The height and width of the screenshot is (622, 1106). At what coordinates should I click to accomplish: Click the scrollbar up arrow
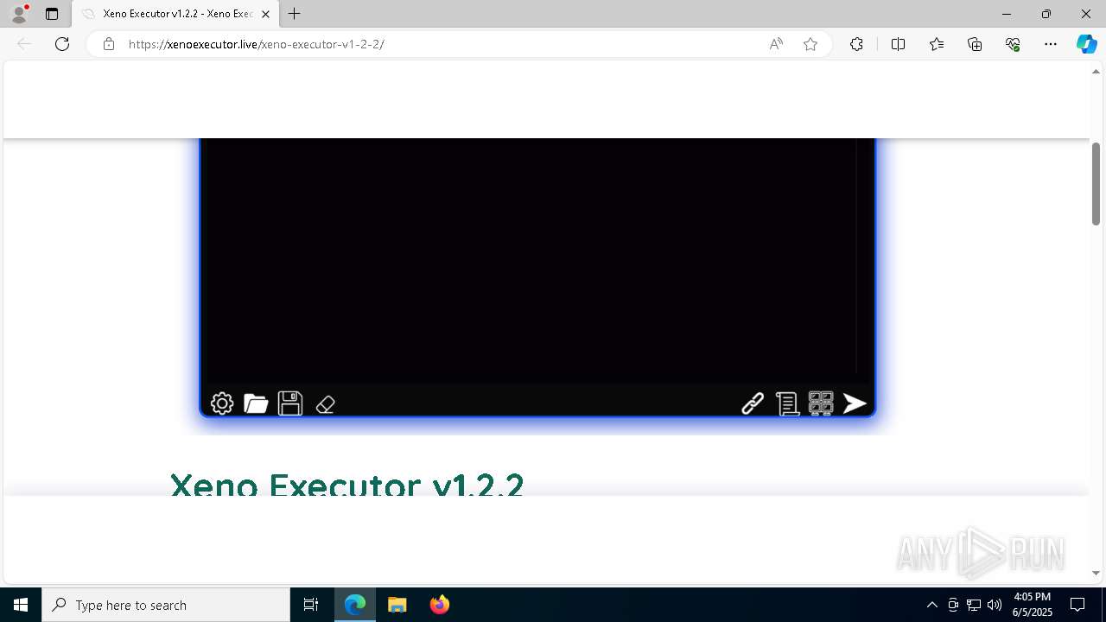[x=1096, y=72]
